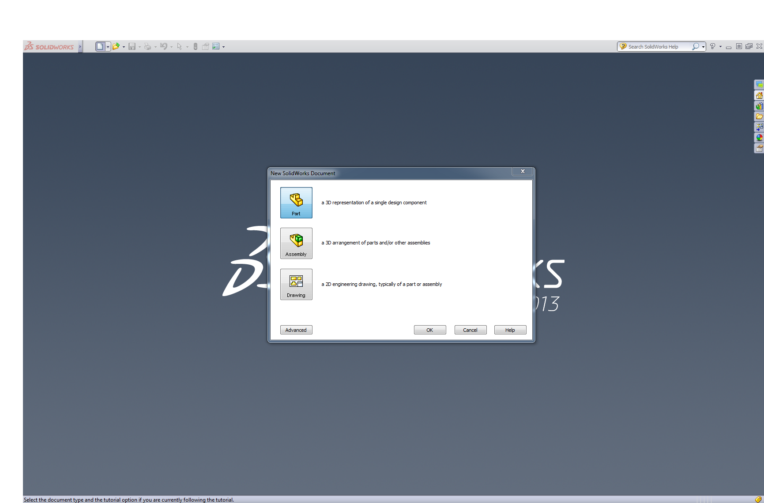Viewport: 764px width, 503px height.
Task: Select the Assembly document type
Action: [296, 243]
